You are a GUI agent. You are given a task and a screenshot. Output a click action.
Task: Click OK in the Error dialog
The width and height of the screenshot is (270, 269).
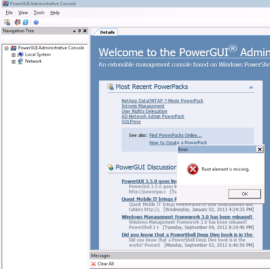click(x=245, y=194)
